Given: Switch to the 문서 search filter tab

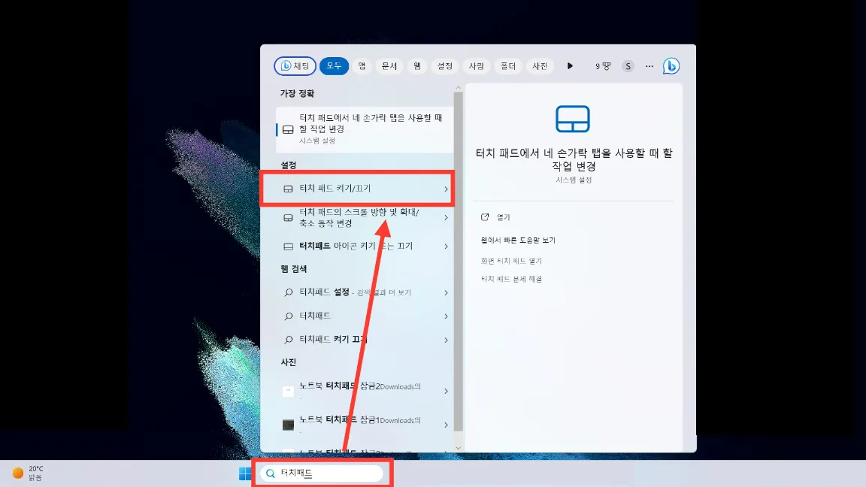Looking at the screenshot, I should (x=389, y=66).
